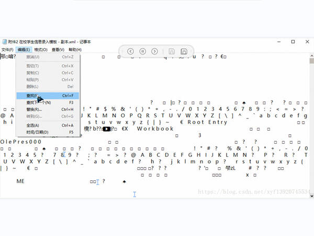
Task: Close the Notepad window
Action: tap(307, 42)
